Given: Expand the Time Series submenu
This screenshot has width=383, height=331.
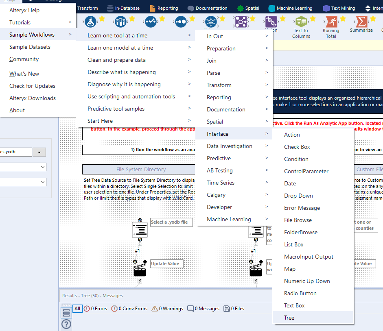Looking at the screenshot, I should (234, 183).
